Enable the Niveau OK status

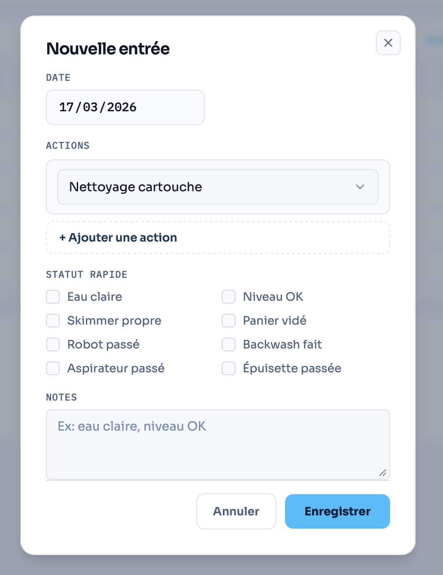pos(229,297)
